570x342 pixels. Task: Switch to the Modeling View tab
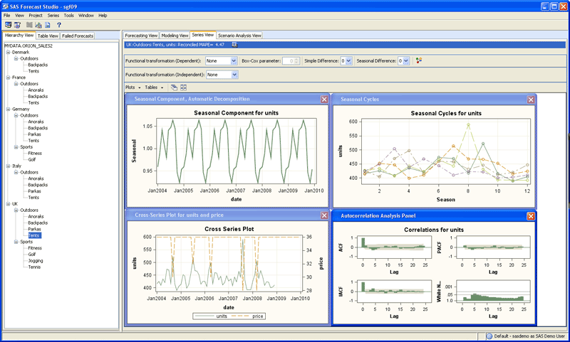tap(175, 36)
